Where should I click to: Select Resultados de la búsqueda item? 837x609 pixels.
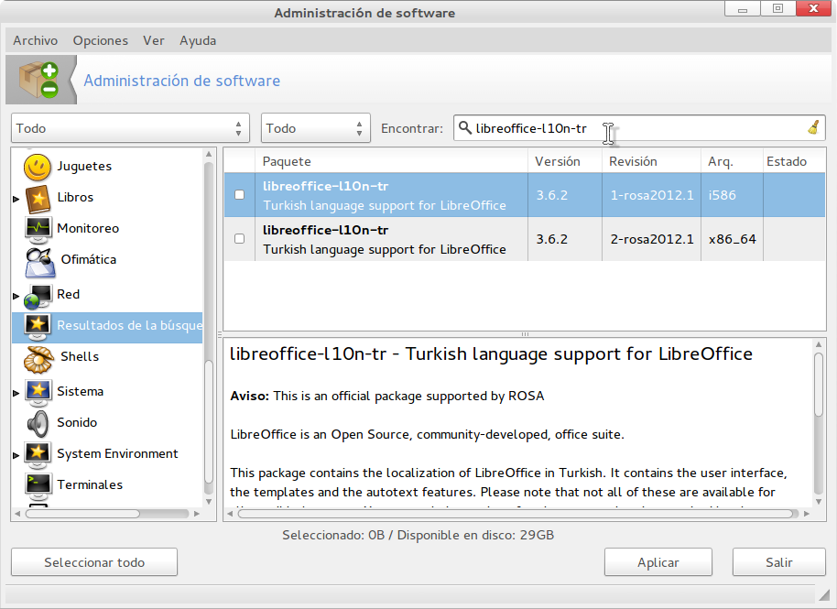(107, 326)
